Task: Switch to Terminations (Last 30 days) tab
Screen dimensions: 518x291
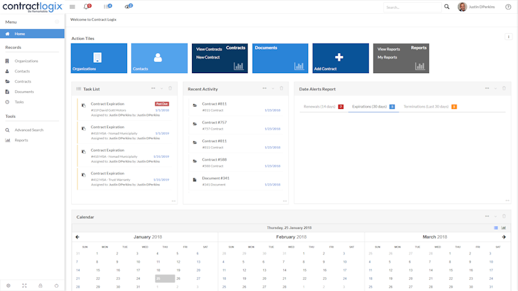Action: point(430,107)
